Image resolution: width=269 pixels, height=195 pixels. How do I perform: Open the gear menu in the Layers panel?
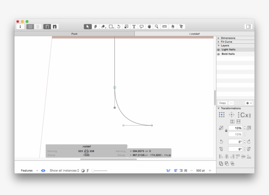(x=248, y=103)
